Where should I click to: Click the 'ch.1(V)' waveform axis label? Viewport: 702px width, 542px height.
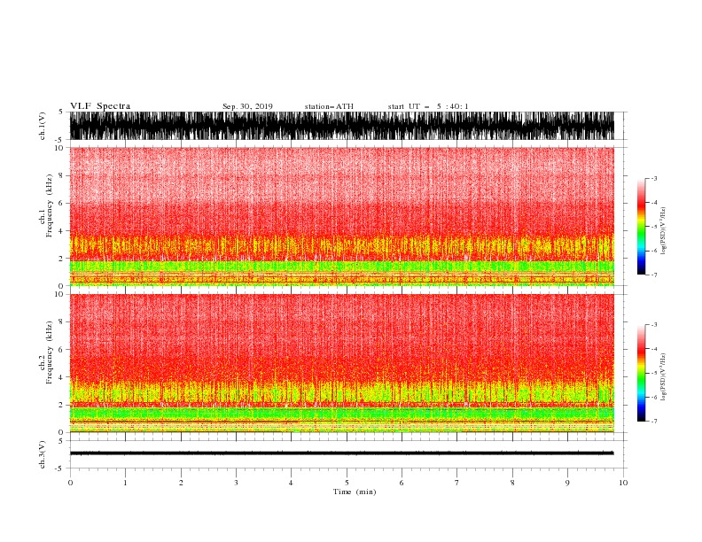[43, 126]
